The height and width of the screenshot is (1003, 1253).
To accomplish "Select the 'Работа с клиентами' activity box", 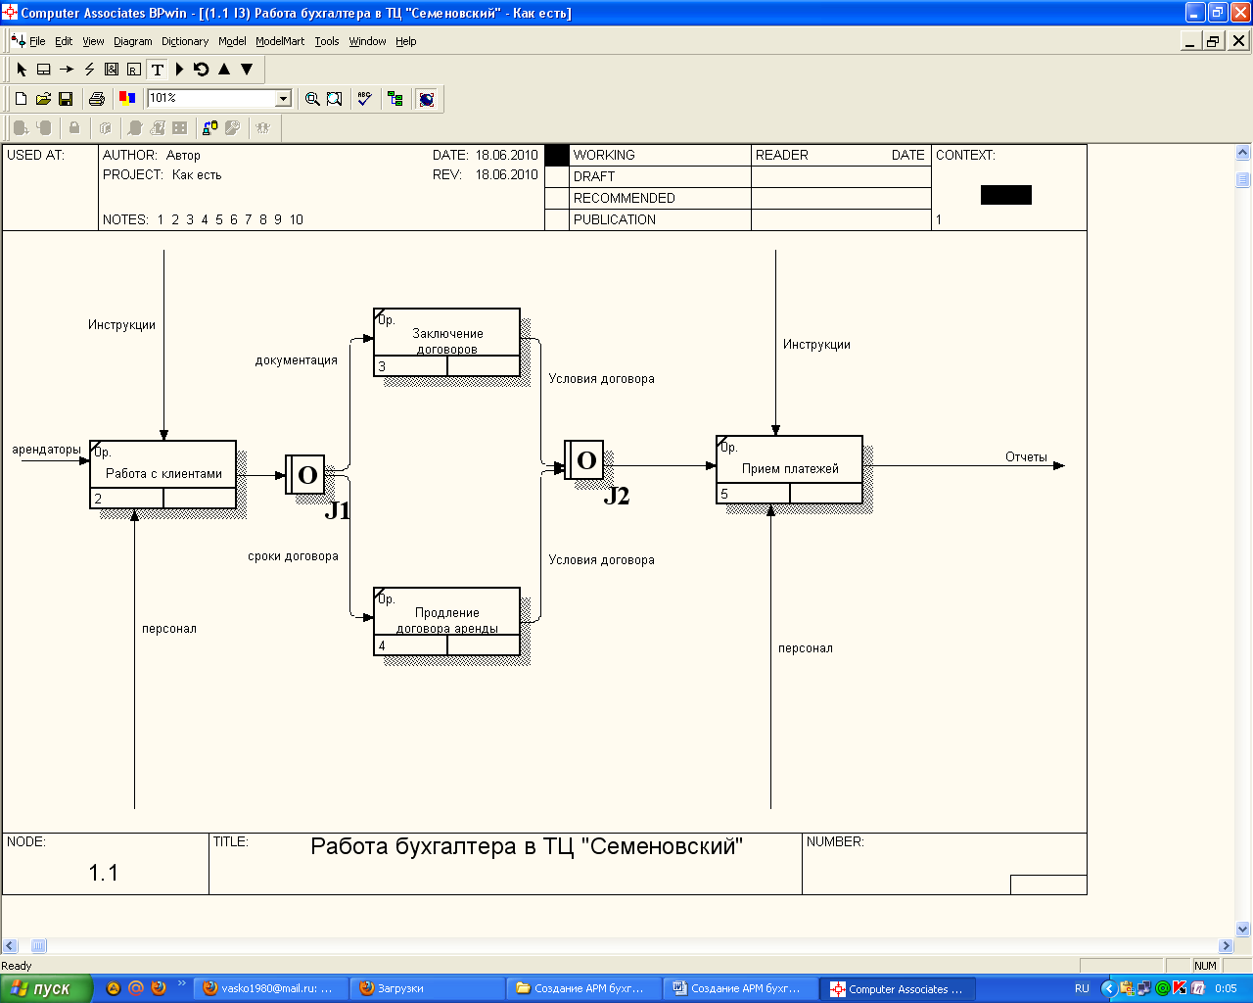I will (x=163, y=474).
